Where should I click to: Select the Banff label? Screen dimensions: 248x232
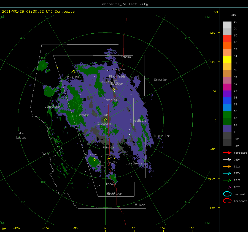coord(45,154)
